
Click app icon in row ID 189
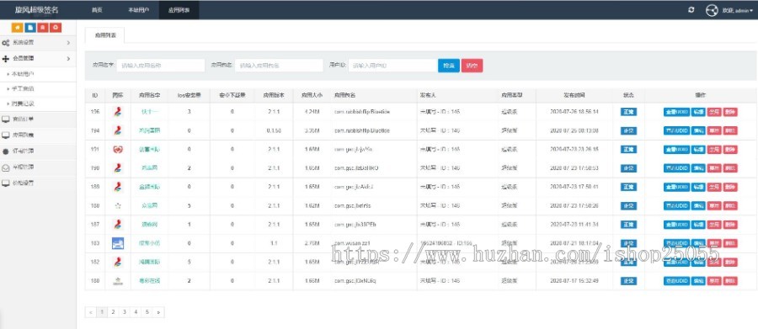pos(118,187)
